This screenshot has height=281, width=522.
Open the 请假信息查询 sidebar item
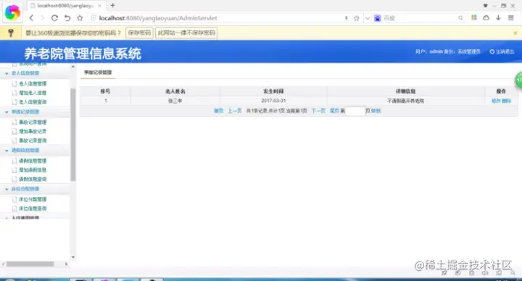(x=33, y=179)
